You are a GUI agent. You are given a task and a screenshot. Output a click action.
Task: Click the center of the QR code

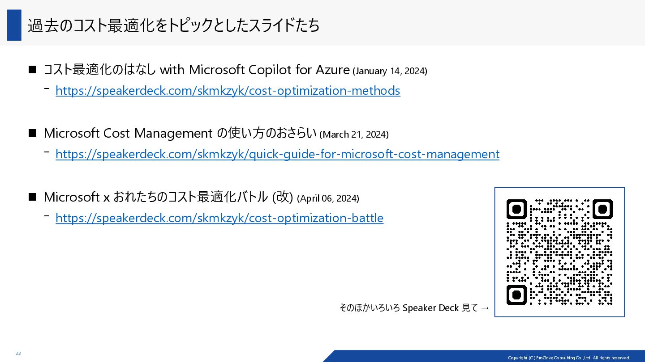[559, 252]
